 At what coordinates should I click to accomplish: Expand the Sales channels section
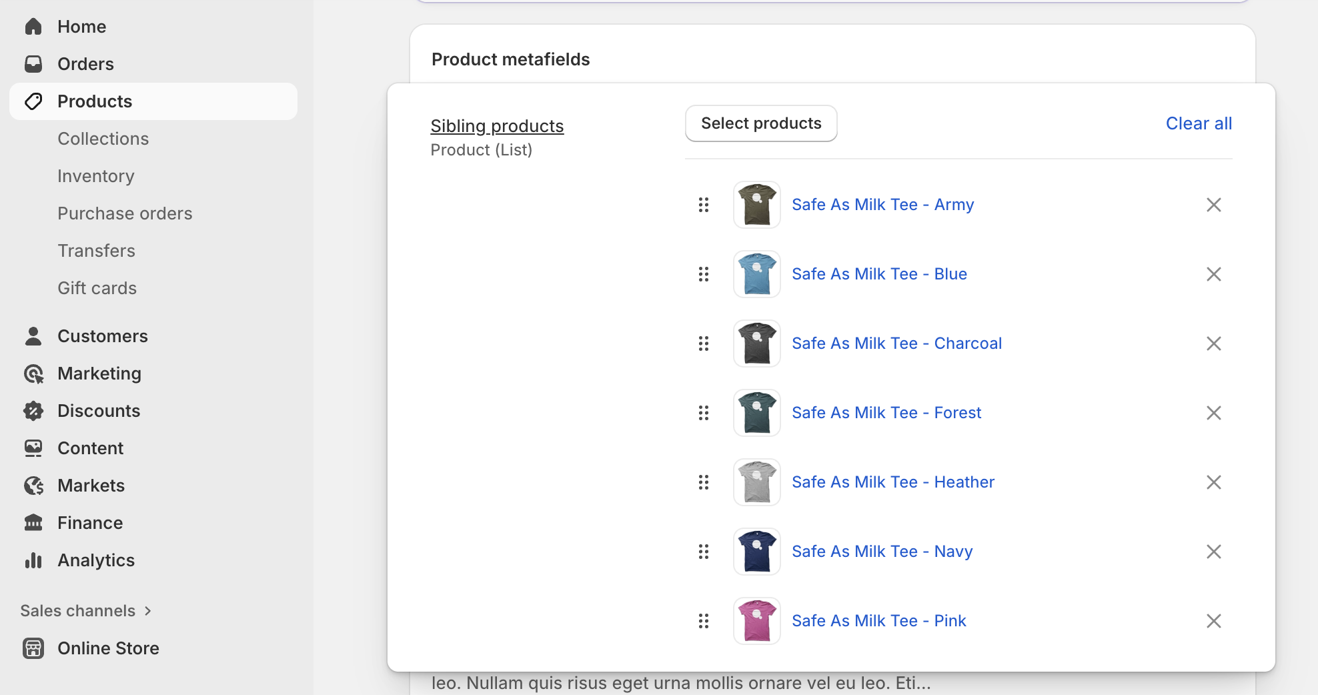(86, 611)
